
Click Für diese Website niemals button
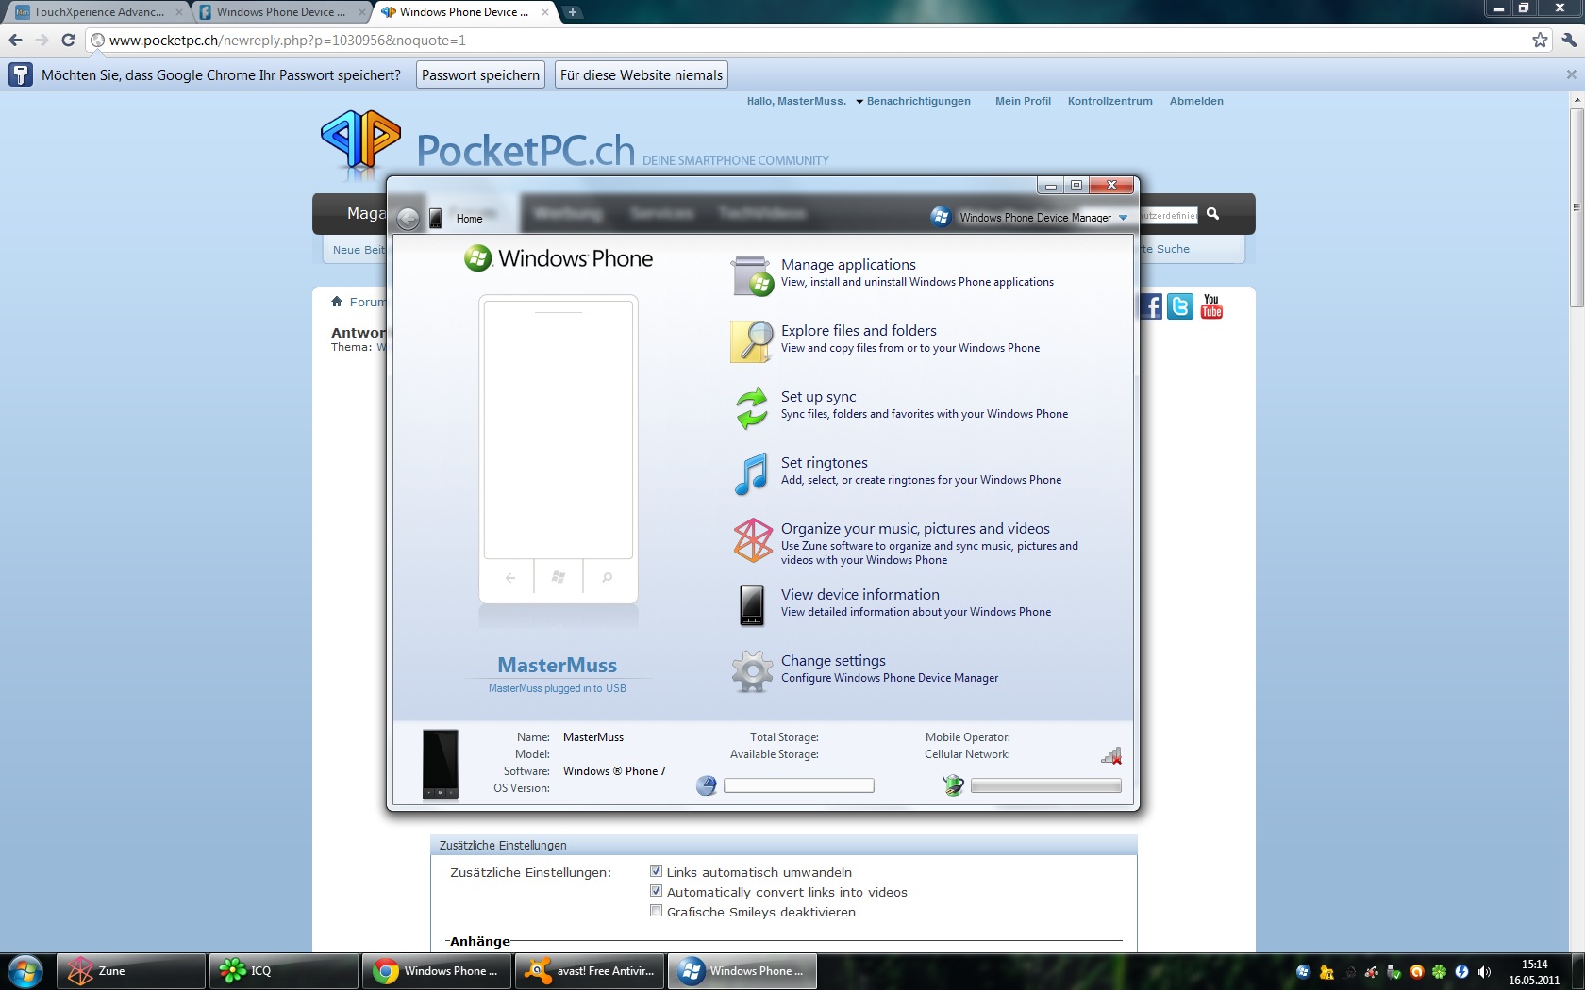[642, 75]
